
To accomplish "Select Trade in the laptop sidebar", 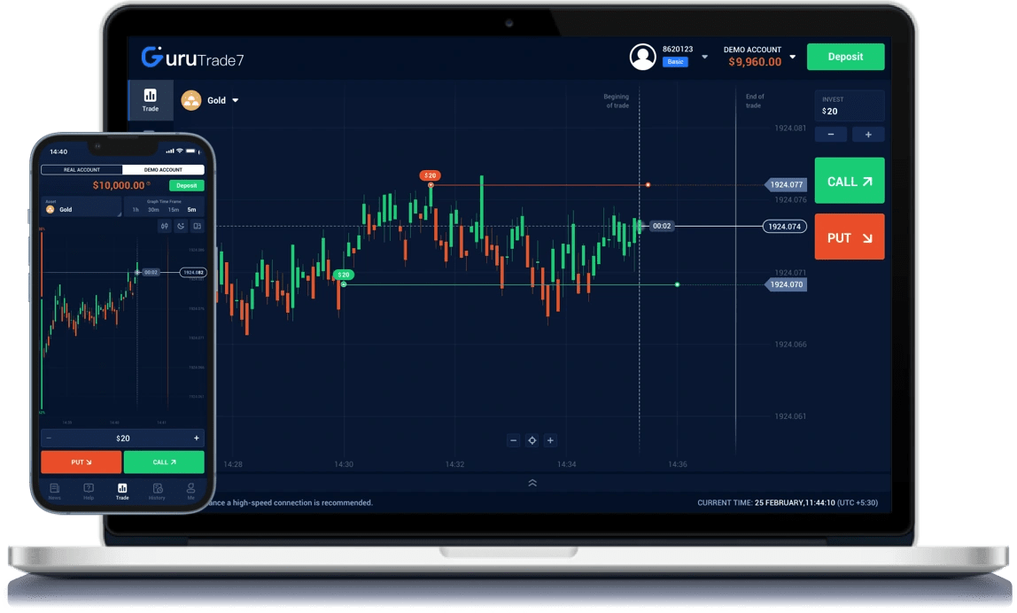I will [x=151, y=98].
